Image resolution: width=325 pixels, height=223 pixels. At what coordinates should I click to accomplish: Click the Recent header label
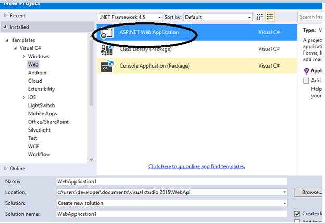pos(18,15)
